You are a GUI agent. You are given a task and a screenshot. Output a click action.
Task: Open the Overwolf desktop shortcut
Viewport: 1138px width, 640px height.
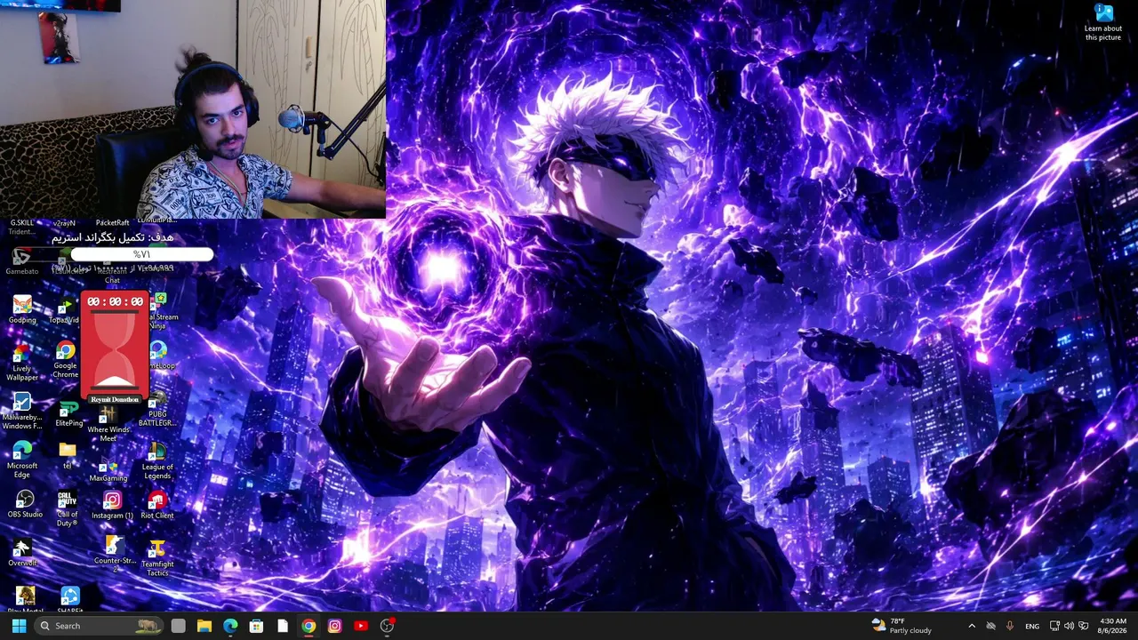pyautogui.click(x=22, y=553)
